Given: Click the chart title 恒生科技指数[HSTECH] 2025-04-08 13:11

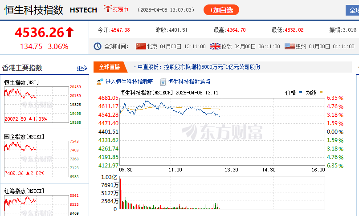Looking at the screenshot, I should (x=169, y=93).
